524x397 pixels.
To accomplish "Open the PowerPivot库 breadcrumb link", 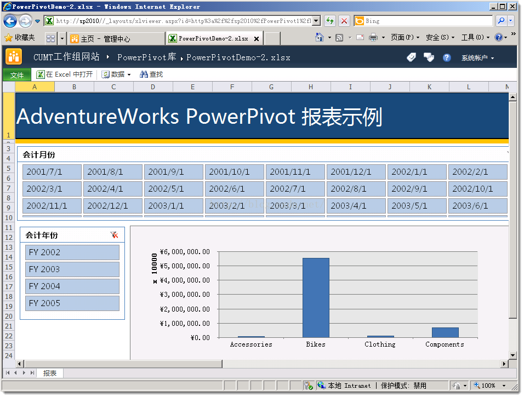I will pos(146,57).
